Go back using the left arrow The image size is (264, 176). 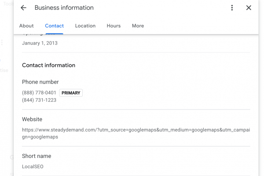(x=24, y=8)
